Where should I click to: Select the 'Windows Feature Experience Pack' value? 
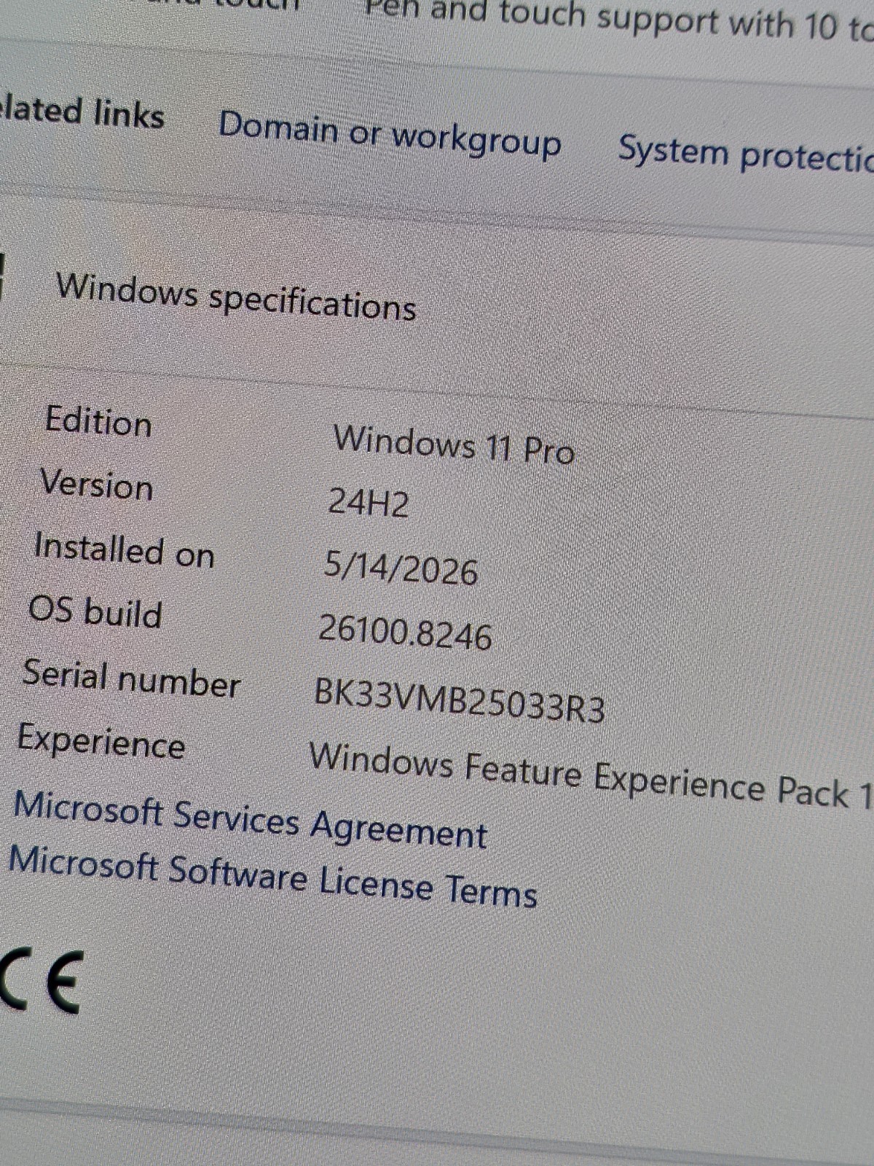pyautogui.click(x=591, y=775)
